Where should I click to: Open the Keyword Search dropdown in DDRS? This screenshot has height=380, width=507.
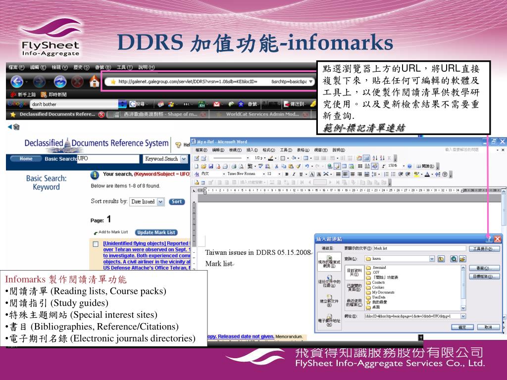pyautogui.click(x=184, y=159)
